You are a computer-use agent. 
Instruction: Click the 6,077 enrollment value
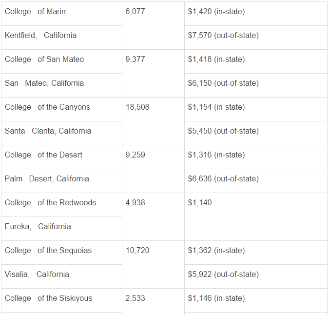(135, 11)
